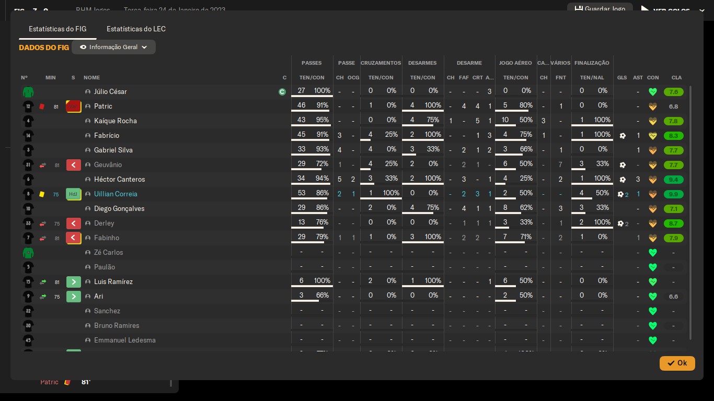Image resolution: width=714 pixels, height=401 pixels.
Task: Click Geuvânio's red substitution chevron badge
Action: (x=73, y=165)
